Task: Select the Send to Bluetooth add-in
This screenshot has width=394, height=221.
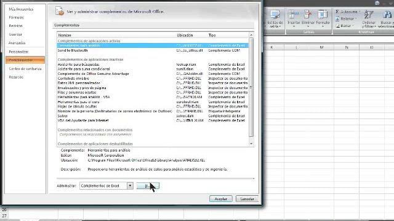Action: [153, 50]
